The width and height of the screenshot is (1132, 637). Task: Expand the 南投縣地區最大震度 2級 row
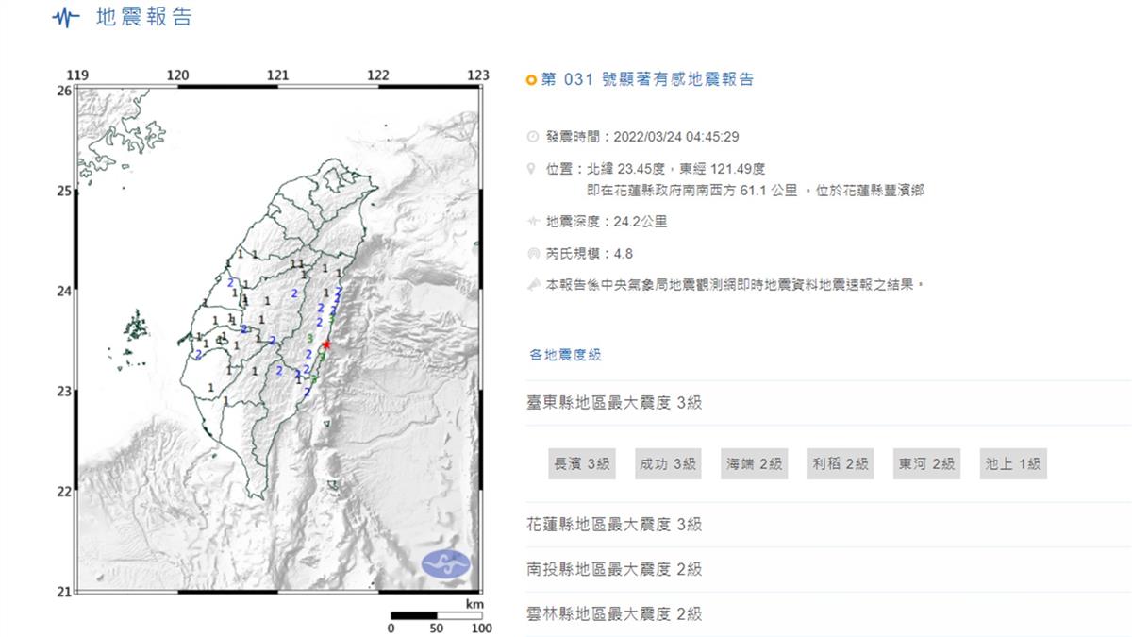click(614, 569)
